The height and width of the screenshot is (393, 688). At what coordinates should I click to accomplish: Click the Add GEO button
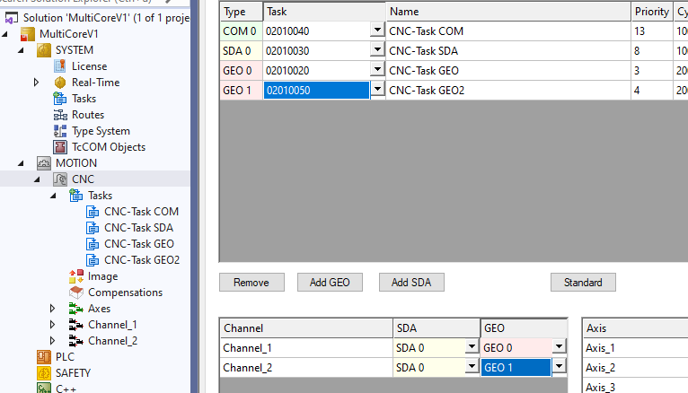[x=330, y=283]
